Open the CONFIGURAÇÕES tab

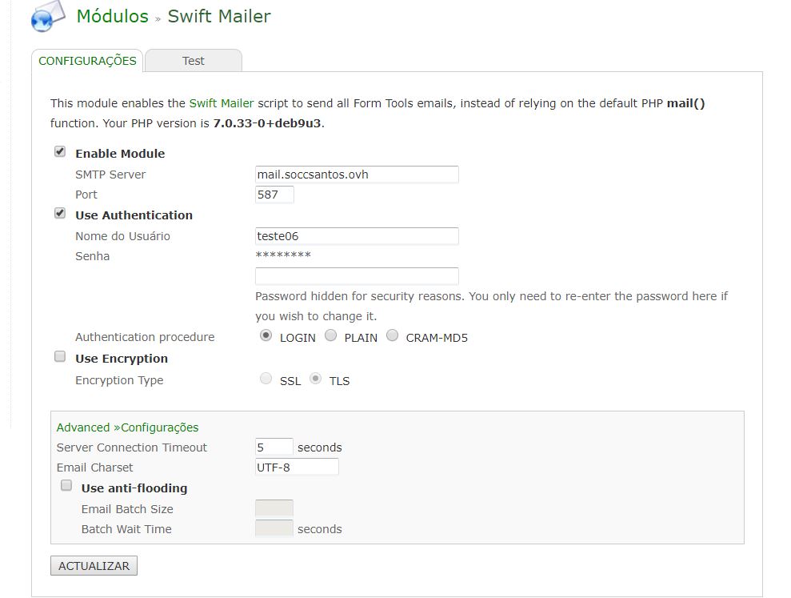[x=87, y=60]
